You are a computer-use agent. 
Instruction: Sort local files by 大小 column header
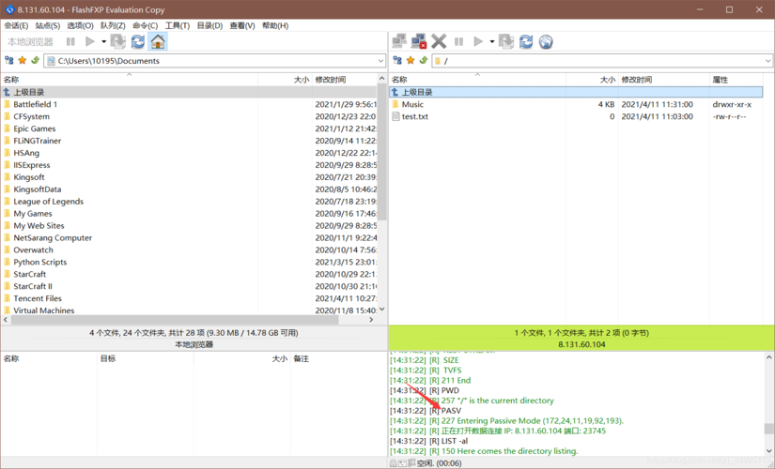point(285,80)
